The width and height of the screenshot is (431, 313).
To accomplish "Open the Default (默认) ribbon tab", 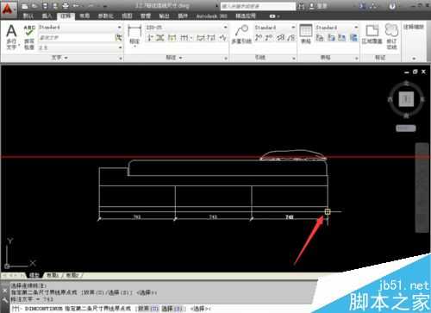I will (x=28, y=16).
